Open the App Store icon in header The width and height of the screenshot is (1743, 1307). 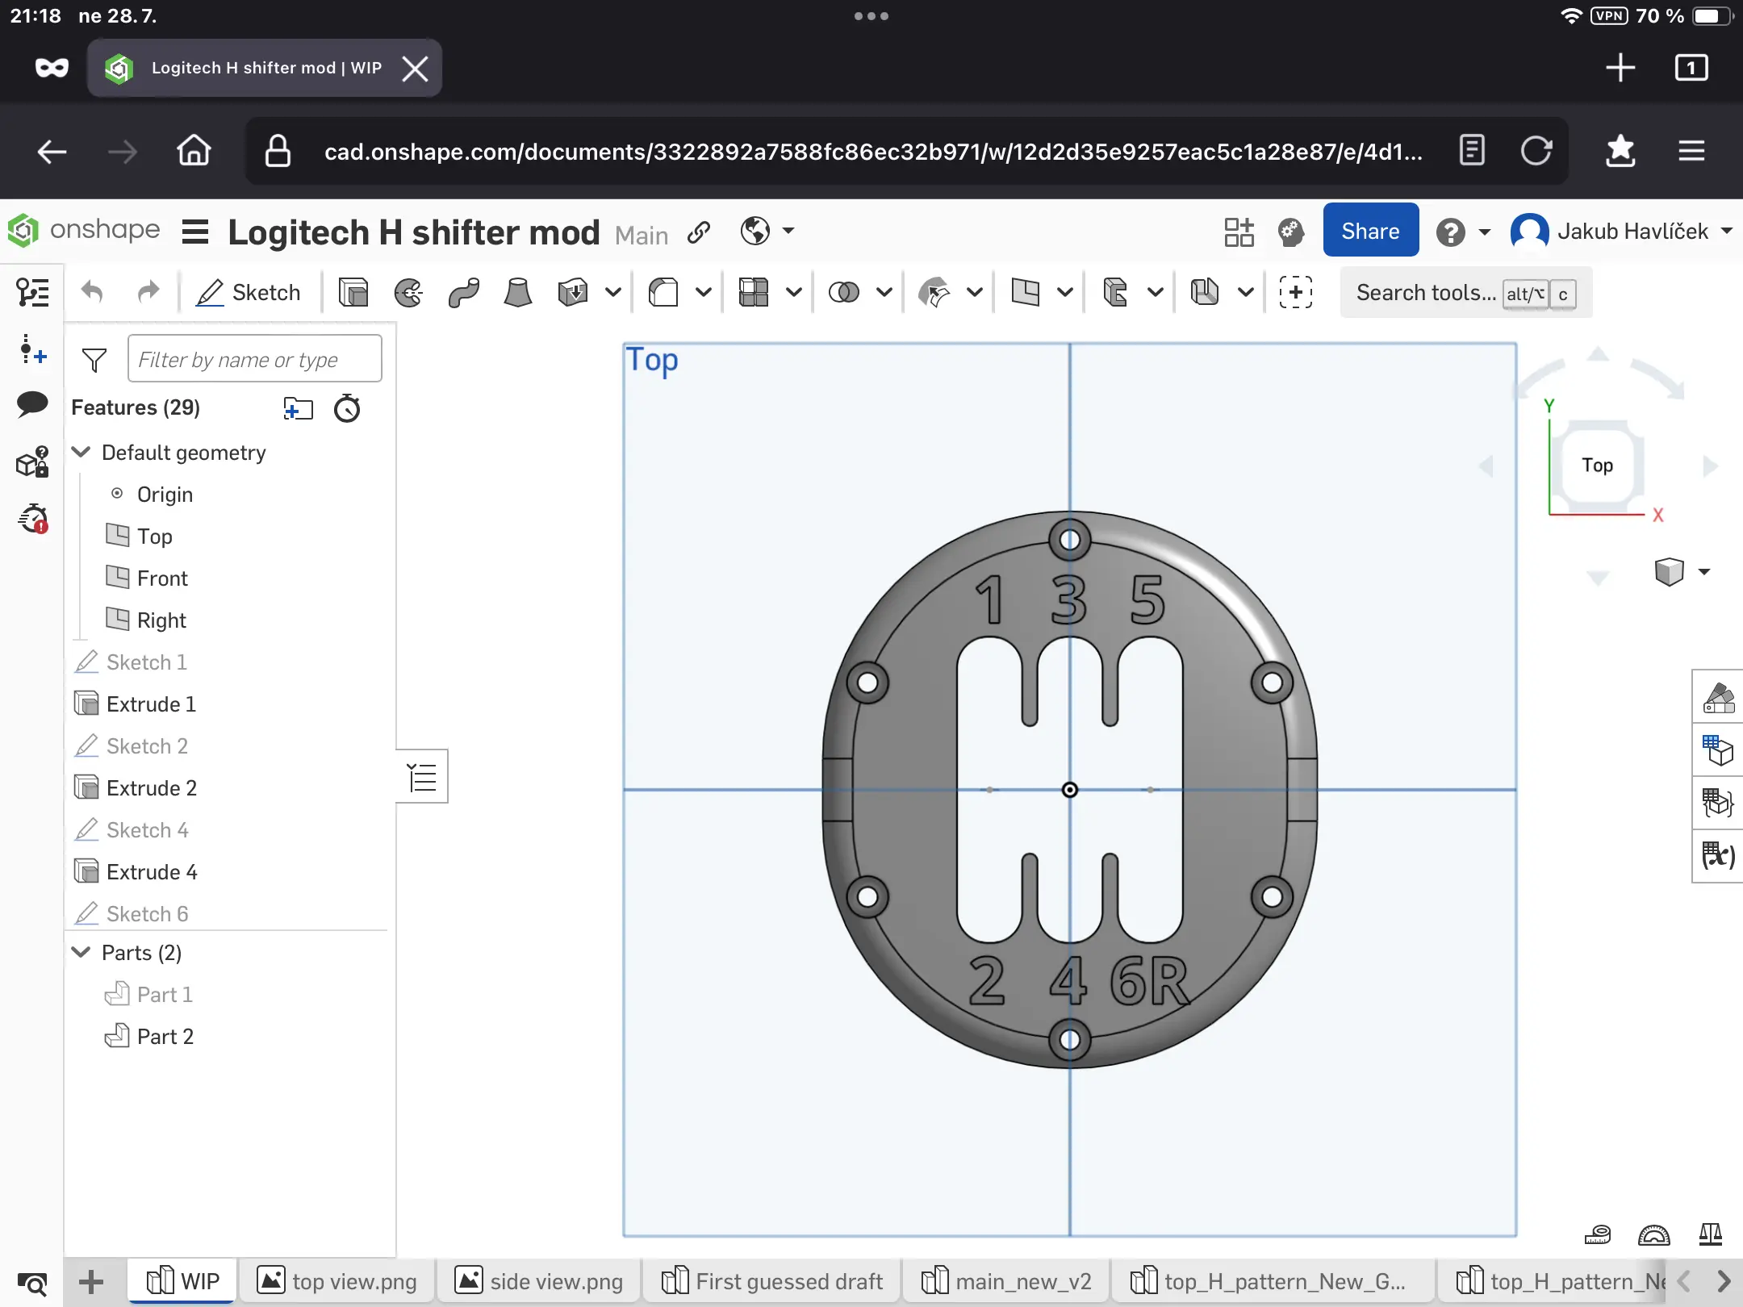[1239, 232]
